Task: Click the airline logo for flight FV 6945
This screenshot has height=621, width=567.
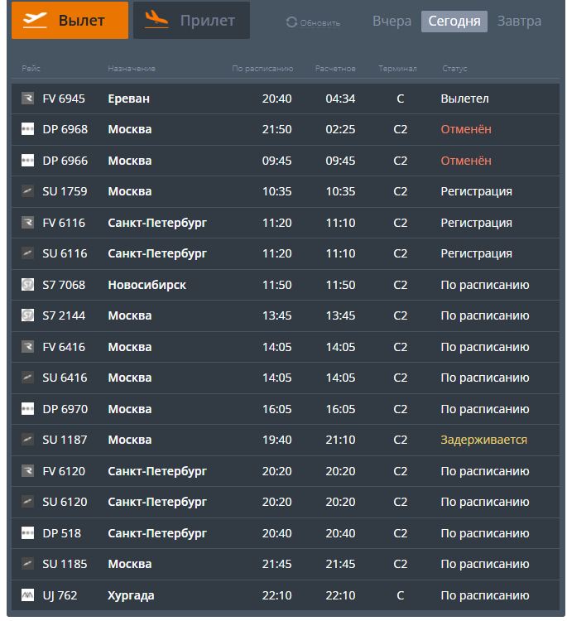Action: point(27,99)
